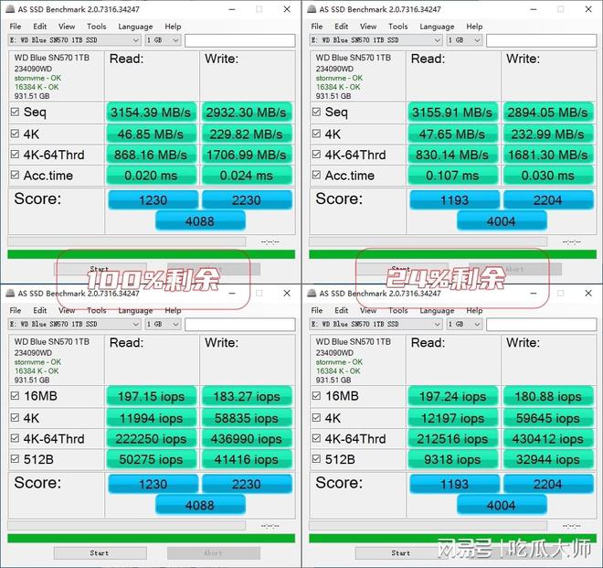The image size is (603, 568).
Task: Toggle 16MB checkbox in the bottom-right window
Action: [x=316, y=396]
